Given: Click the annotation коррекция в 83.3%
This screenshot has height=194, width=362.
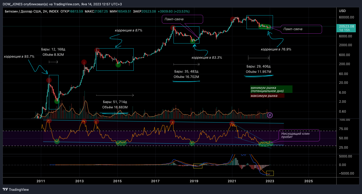Looking at the screenshot, I should [207, 57].
